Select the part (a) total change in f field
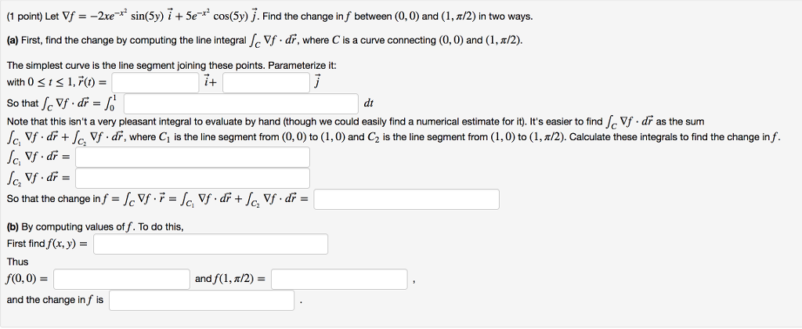The width and height of the screenshot is (802, 329). [x=406, y=199]
